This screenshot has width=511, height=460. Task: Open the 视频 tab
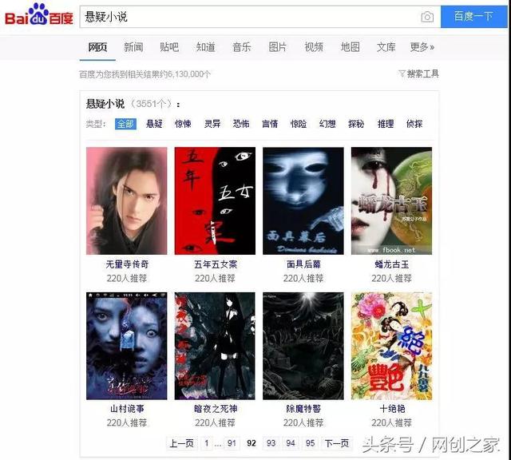[x=314, y=47]
